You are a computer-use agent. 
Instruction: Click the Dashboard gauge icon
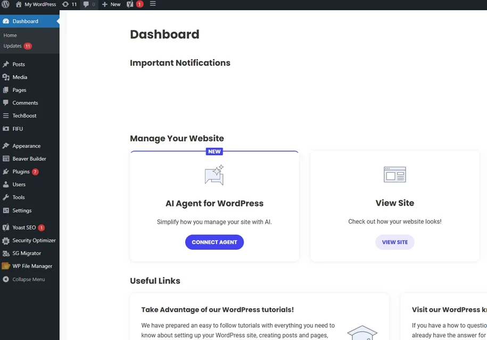6,21
